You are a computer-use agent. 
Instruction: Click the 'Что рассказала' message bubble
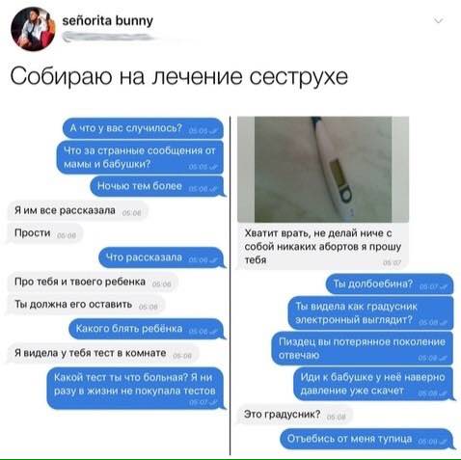(161, 257)
